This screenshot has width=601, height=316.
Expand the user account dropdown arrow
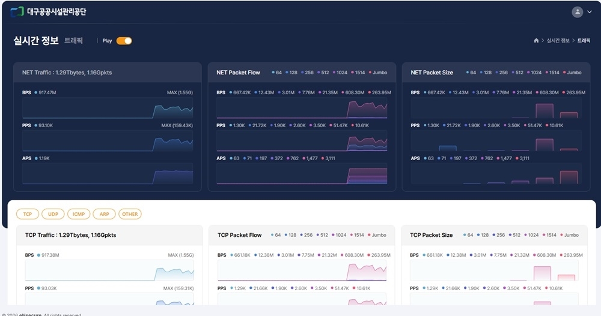(589, 12)
